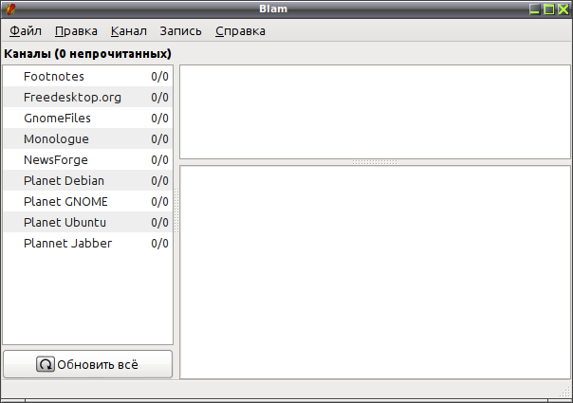Click the 0/0 count beside Monologue

coord(159,138)
